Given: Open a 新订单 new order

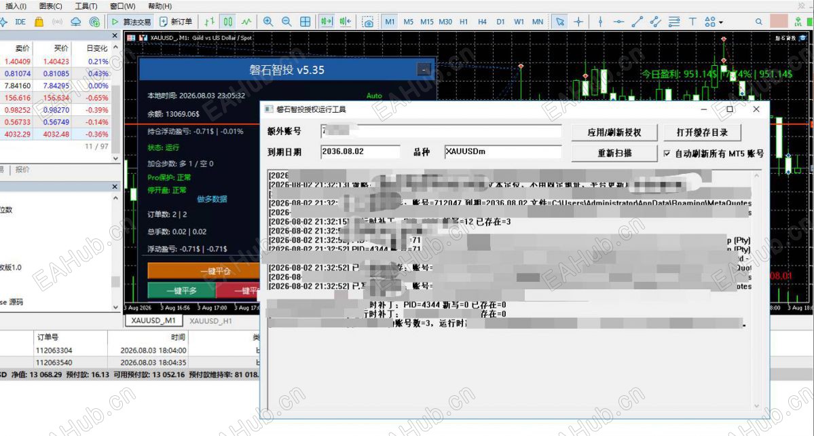Looking at the screenshot, I should pyautogui.click(x=176, y=22).
